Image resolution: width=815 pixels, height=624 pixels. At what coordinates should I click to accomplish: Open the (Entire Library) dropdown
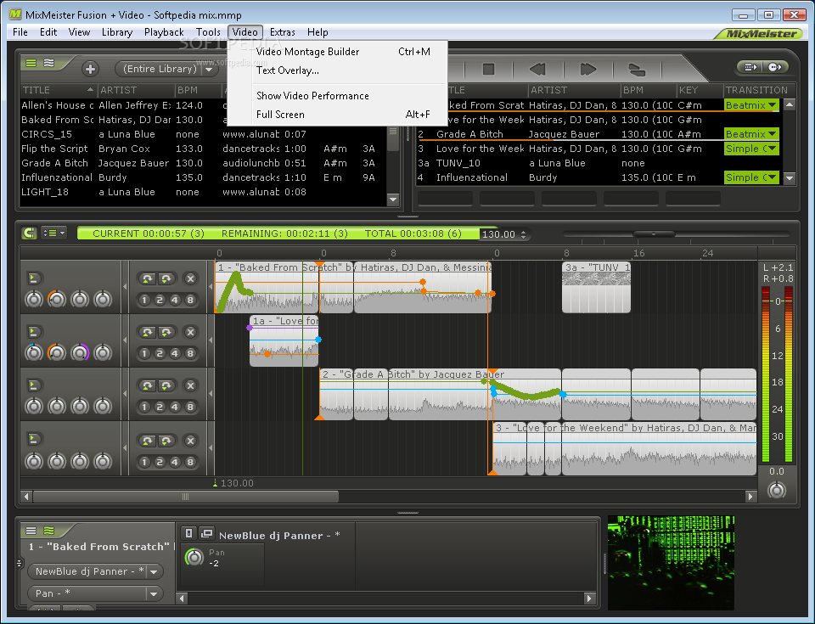[x=167, y=69]
